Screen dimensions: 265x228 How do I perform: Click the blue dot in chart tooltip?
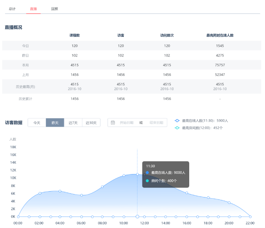147,173
